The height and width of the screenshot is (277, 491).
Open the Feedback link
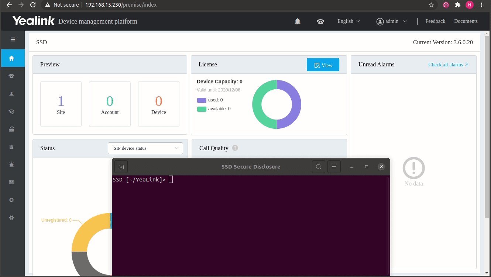point(435,21)
